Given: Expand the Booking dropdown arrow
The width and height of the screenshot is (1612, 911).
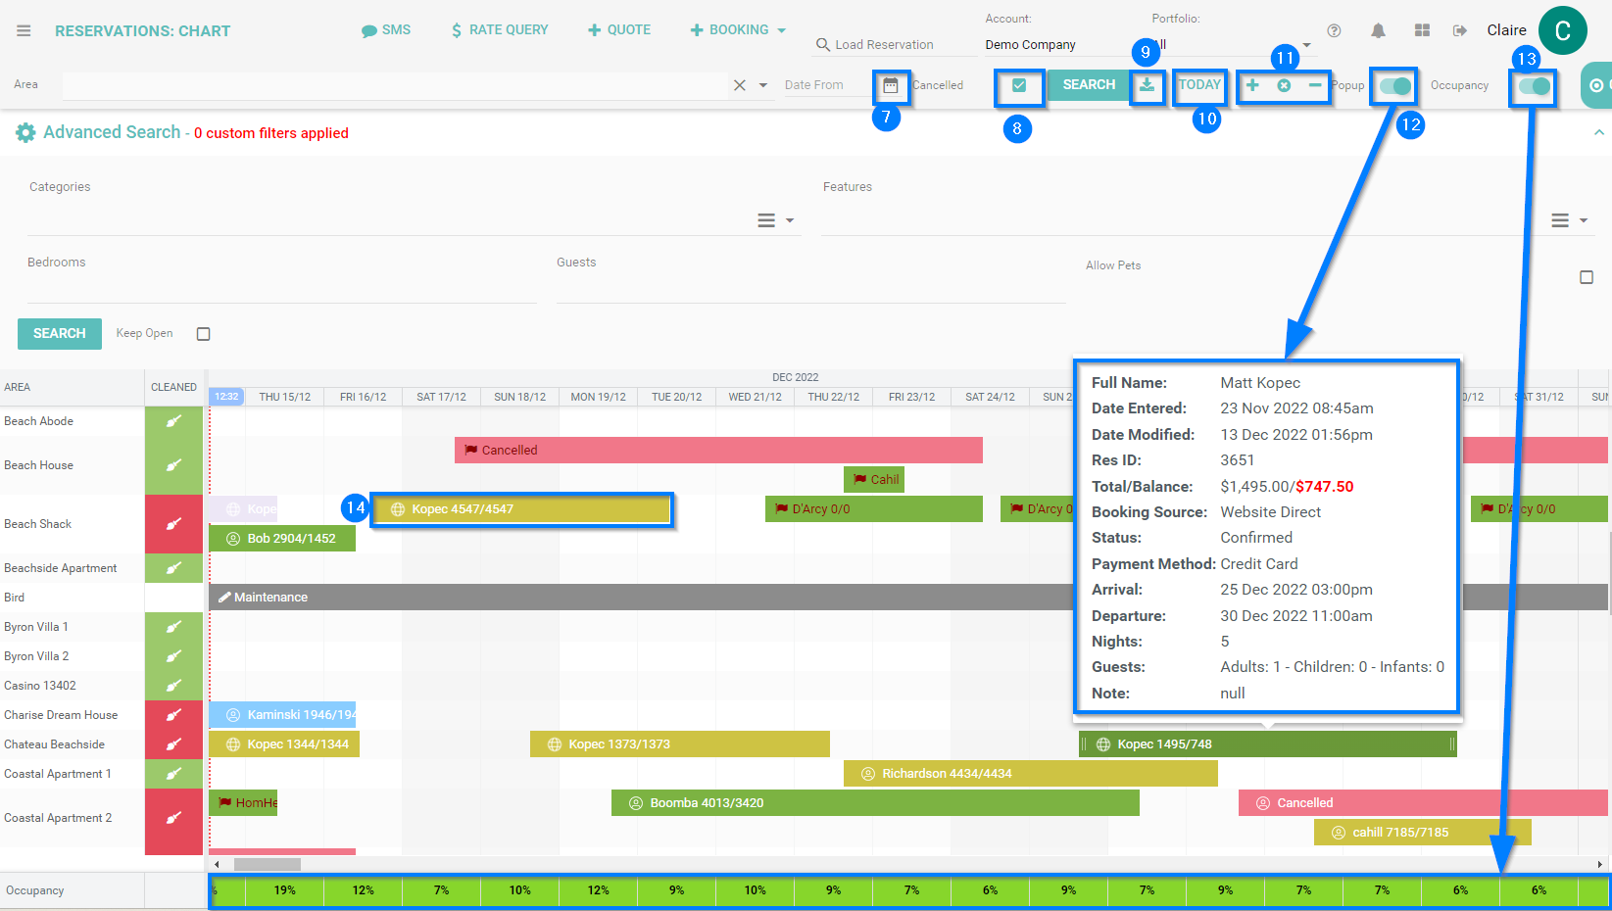Looking at the screenshot, I should click(782, 31).
